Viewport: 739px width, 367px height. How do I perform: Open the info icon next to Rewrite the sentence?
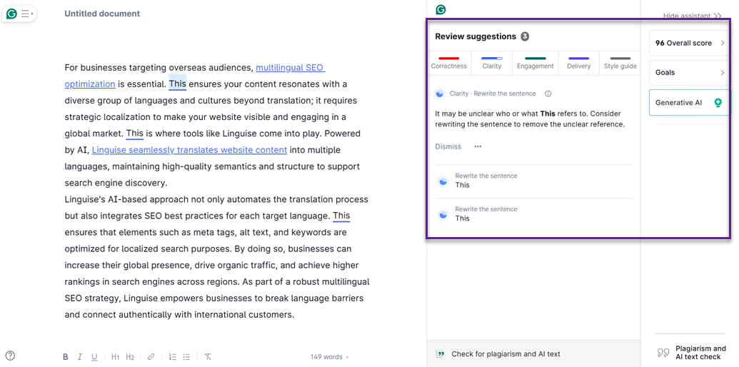pos(548,94)
